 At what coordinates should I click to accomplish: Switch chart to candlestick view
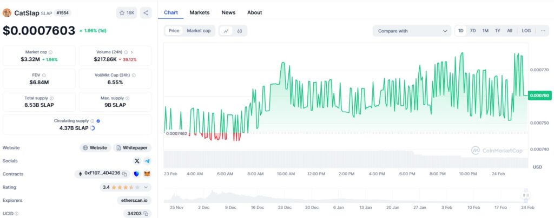(239, 31)
